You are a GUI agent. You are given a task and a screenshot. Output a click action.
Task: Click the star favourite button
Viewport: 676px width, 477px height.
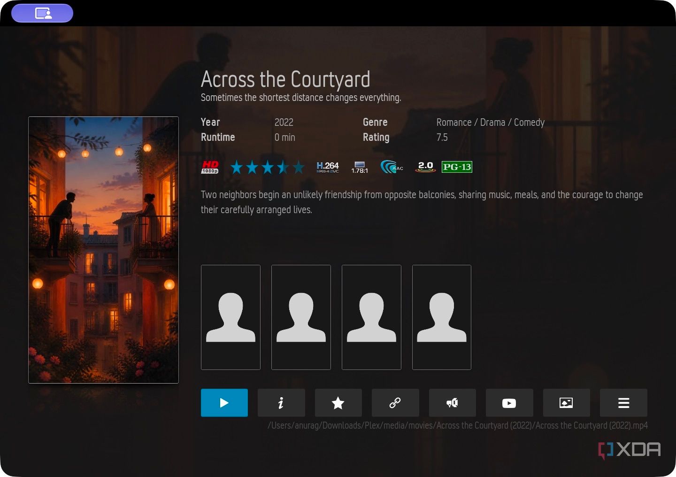[338, 403]
